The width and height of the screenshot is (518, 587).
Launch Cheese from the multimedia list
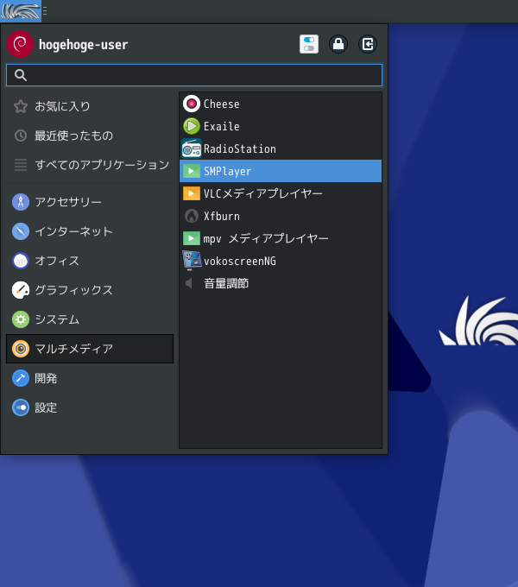point(281,104)
